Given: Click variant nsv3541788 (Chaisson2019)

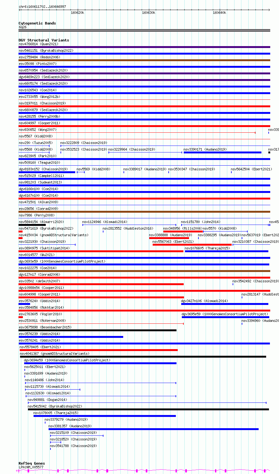Looking at the screenshot, I should click(x=73, y=446).
